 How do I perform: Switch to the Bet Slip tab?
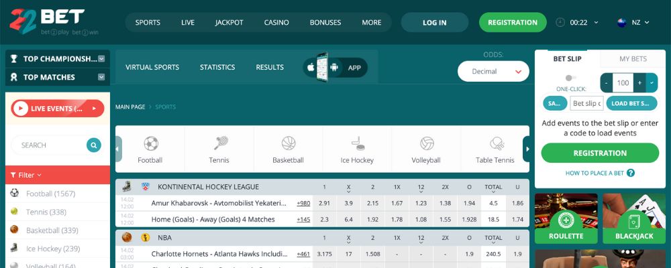pos(568,59)
